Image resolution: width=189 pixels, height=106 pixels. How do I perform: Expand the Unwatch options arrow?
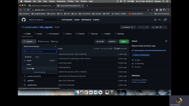(x=134, y=27)
